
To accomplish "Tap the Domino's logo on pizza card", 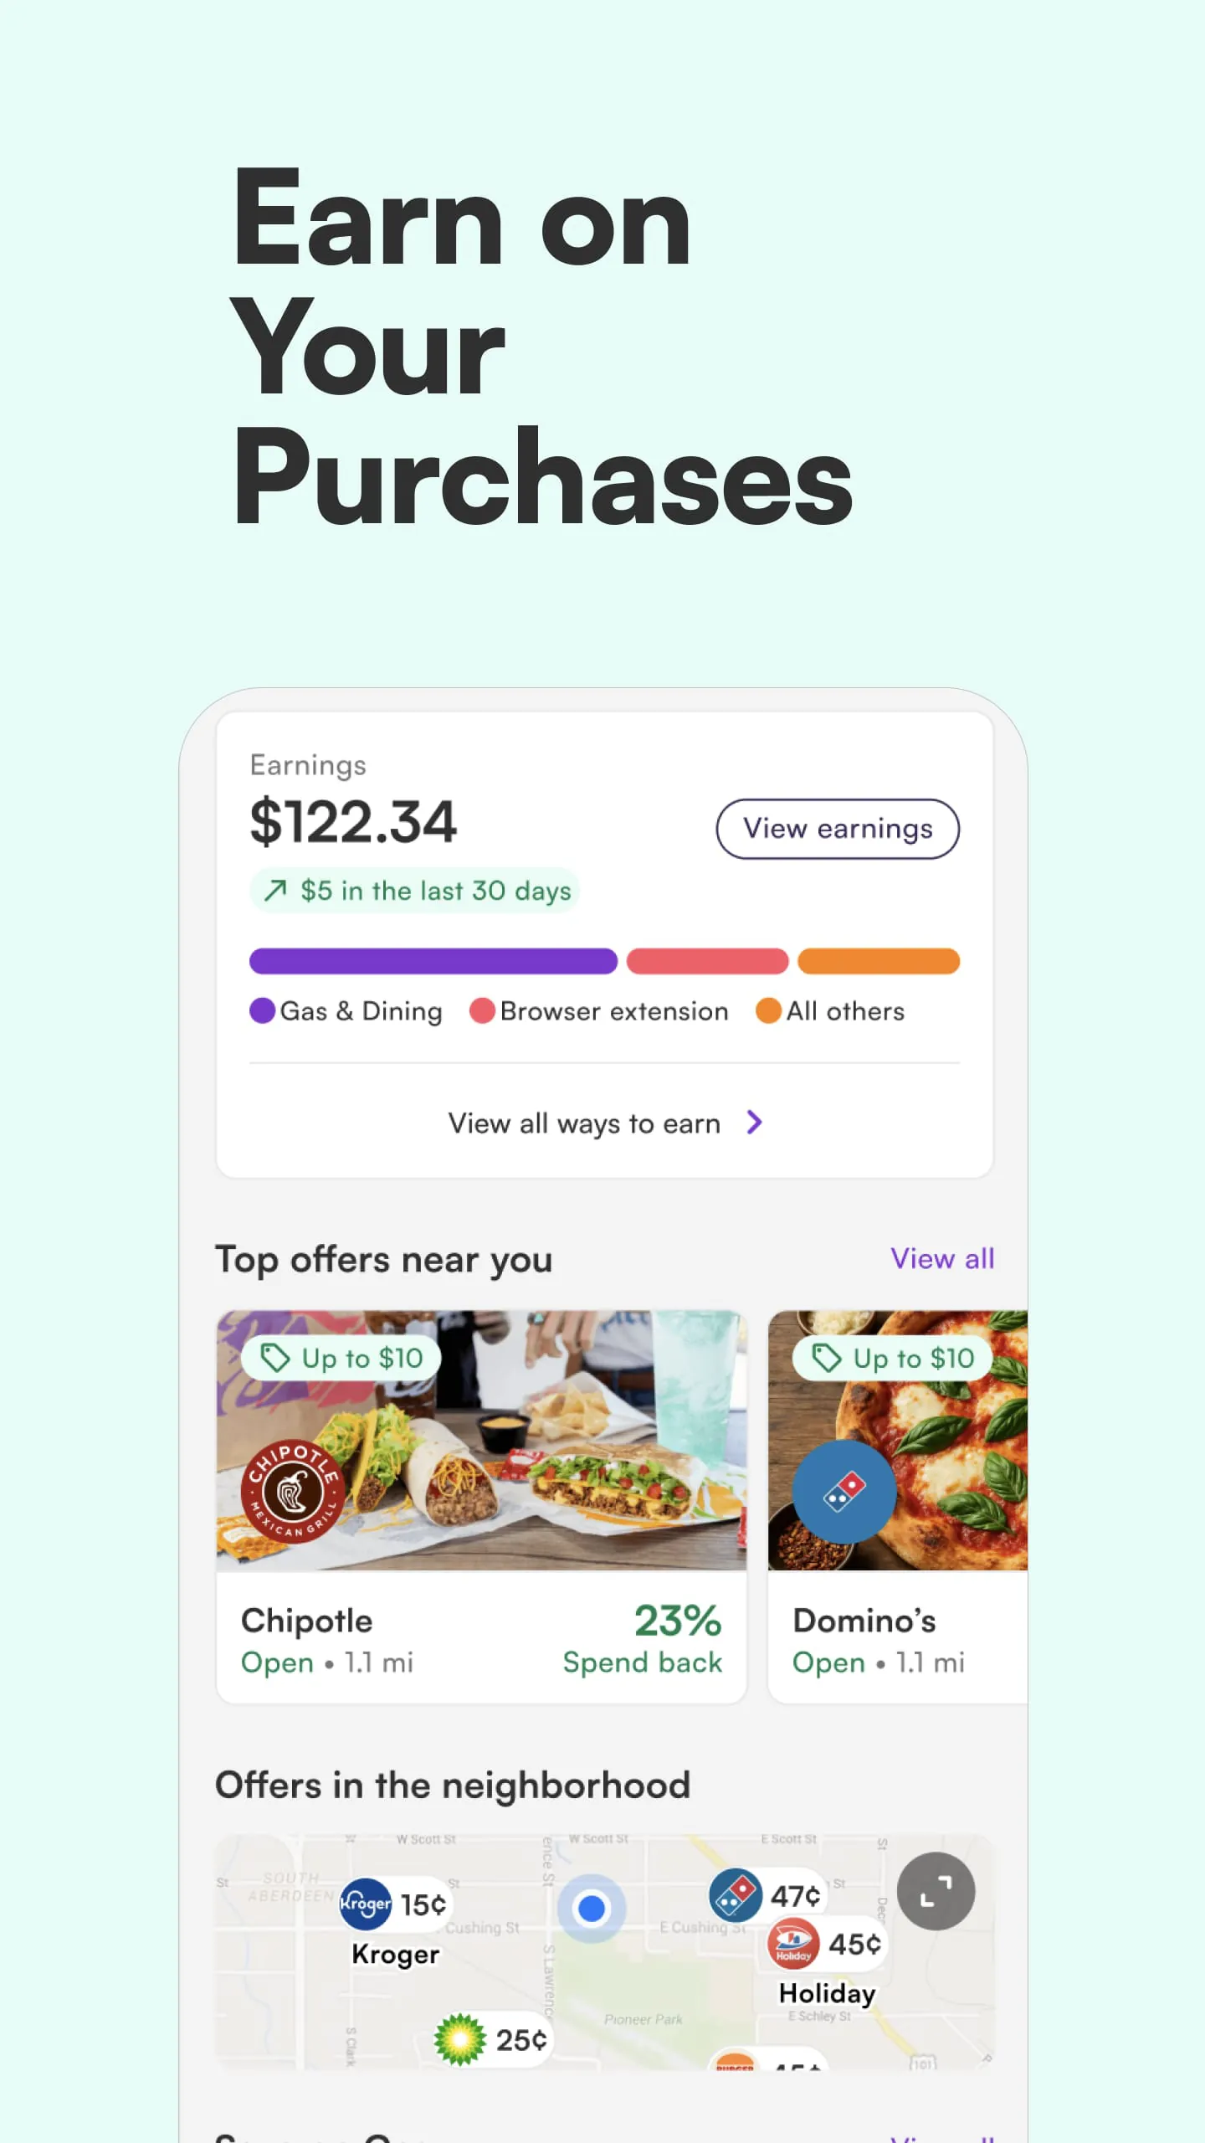I will click(x=843, y=1491).
